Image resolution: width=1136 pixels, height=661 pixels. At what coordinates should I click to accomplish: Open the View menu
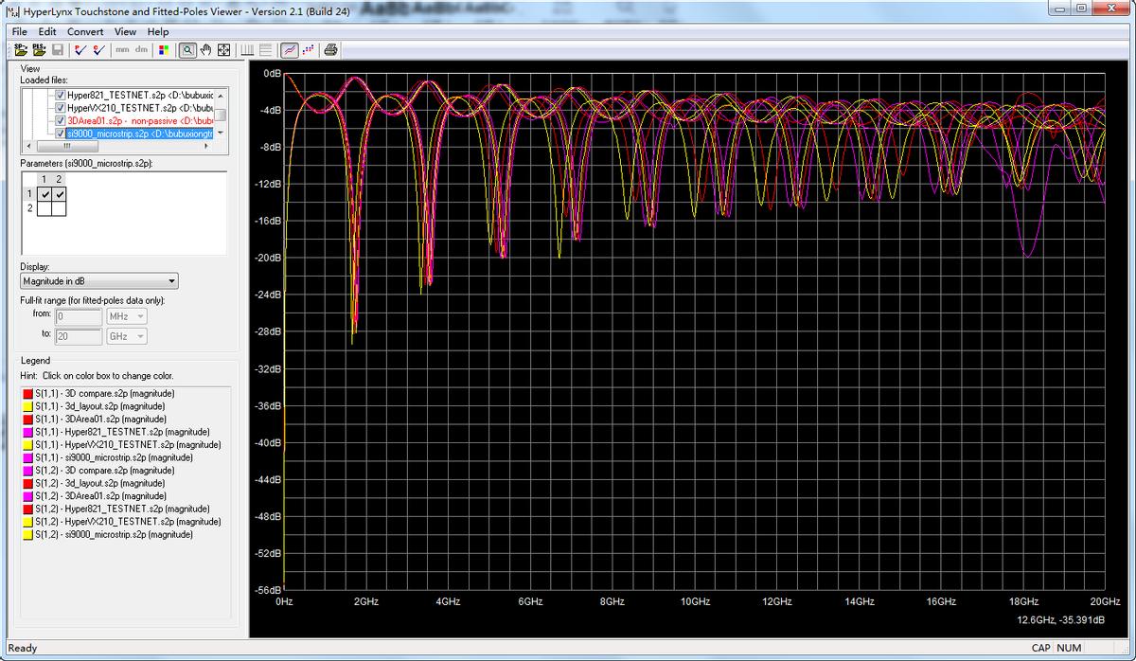click(x=125, y=31)
